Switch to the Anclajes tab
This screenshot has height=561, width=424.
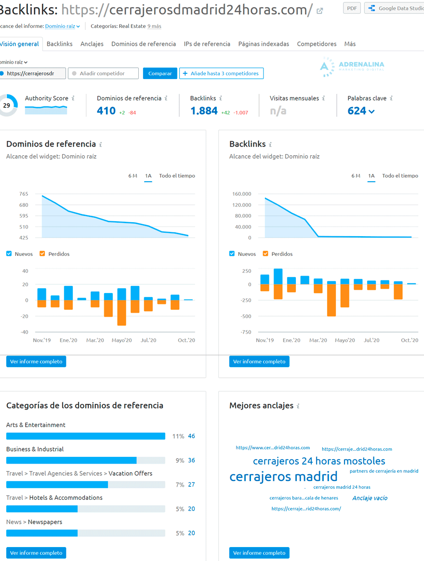tap(92, 43)
